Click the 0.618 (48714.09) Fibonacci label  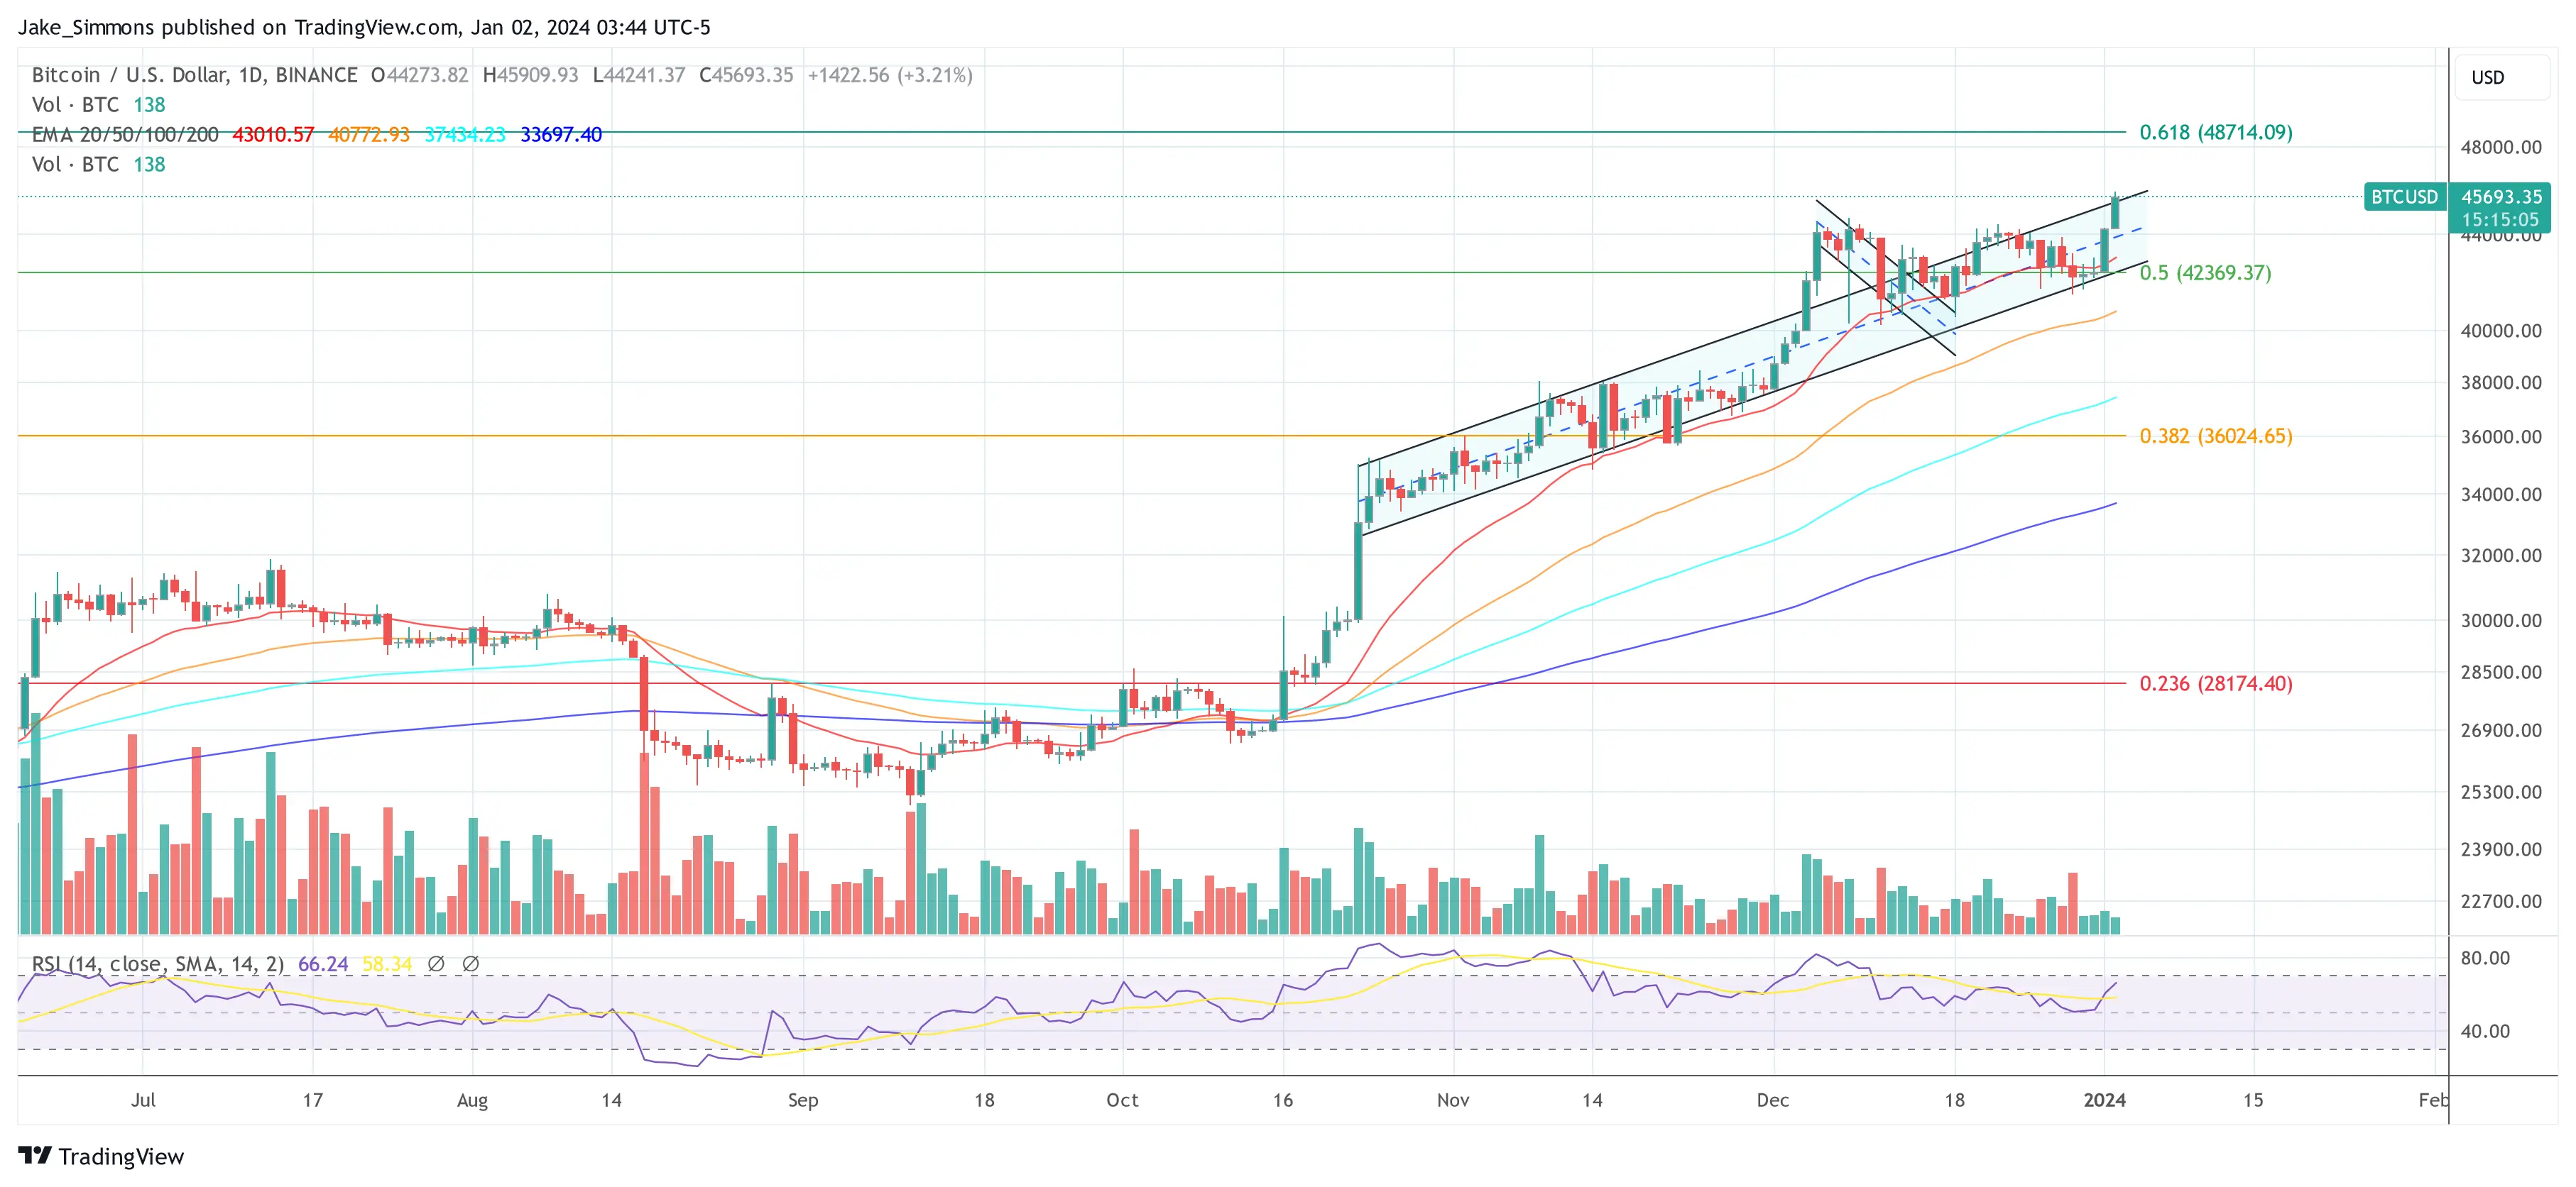coord(2215,132)
